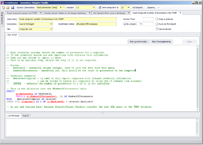Select the Result tab
Screen dimensions: 203x145
(x=26, y=116)
